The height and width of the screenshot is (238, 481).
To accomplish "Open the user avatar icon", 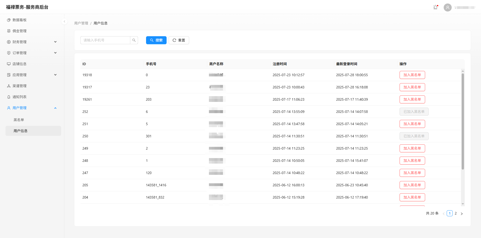I will coord(447,7).
